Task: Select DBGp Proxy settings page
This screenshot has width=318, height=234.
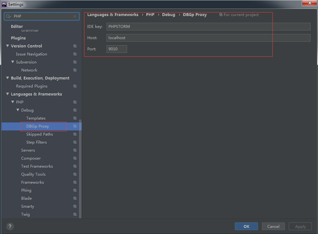Action: (x=38, y=126)
